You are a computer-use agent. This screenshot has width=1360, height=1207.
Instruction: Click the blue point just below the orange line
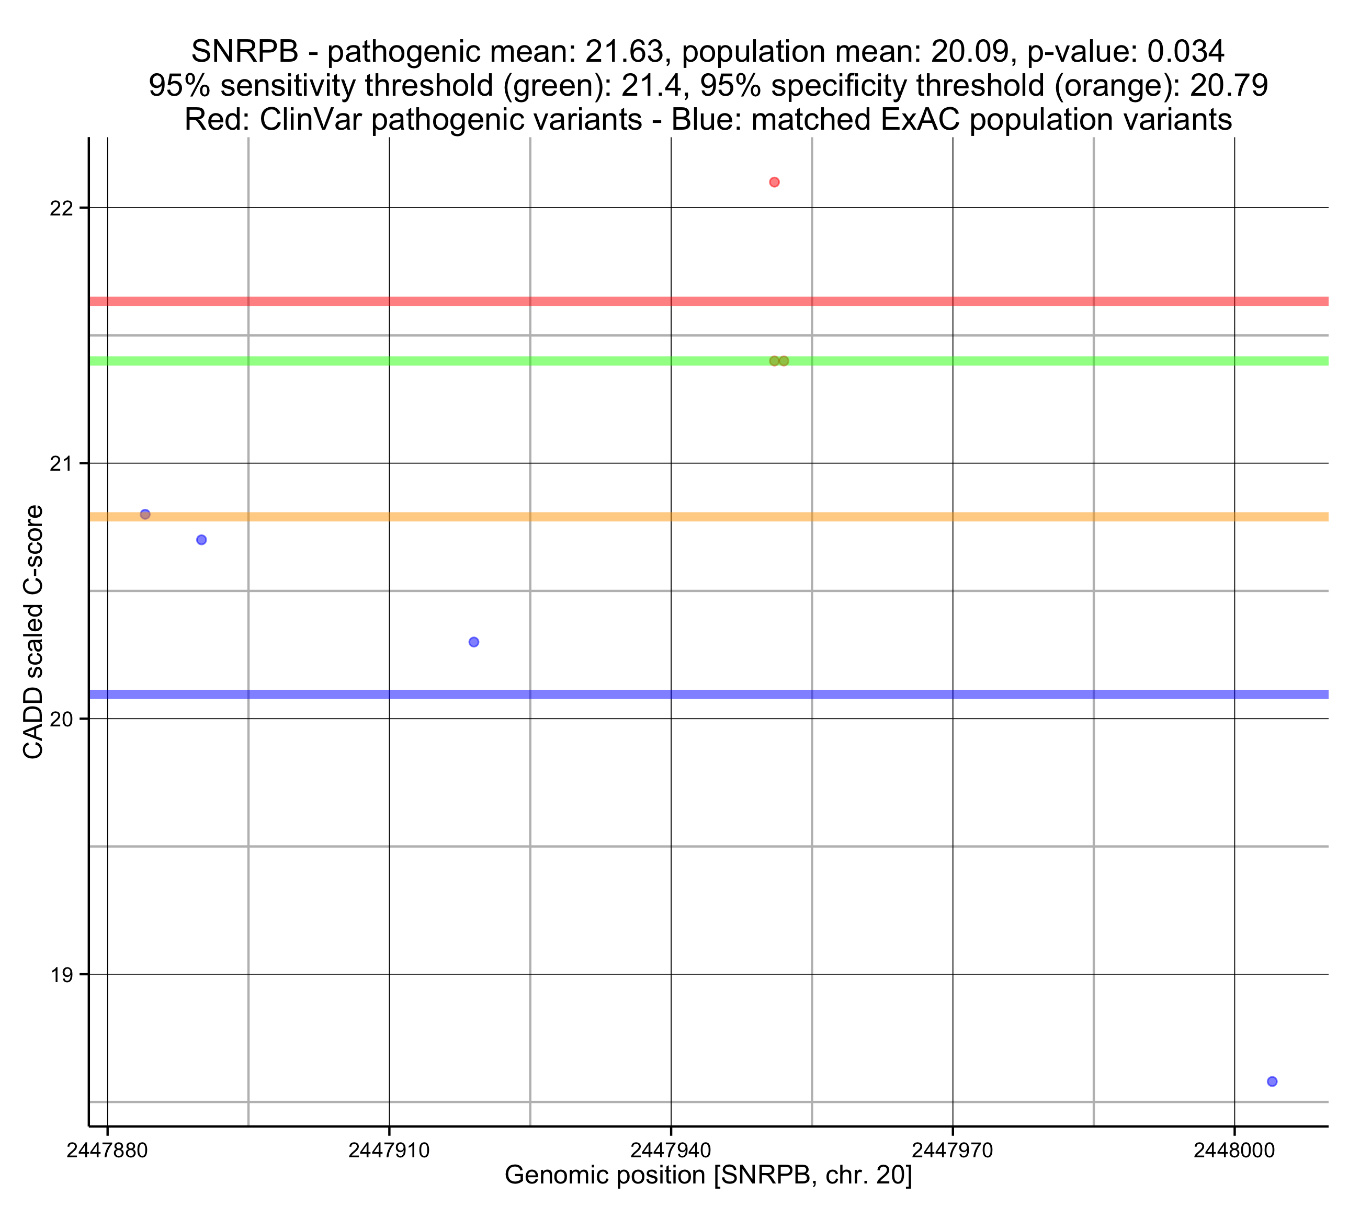click(x=201, y=540)
